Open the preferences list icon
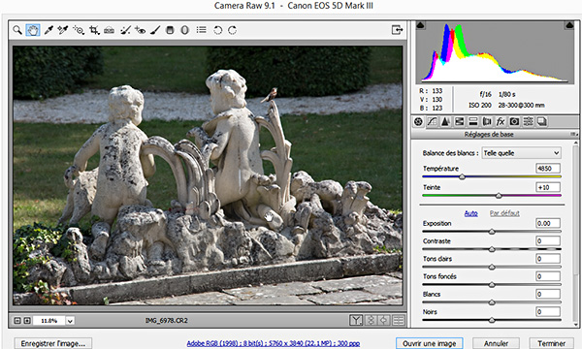This screenshot has height=349, width=582. click(x=202, y=30)
